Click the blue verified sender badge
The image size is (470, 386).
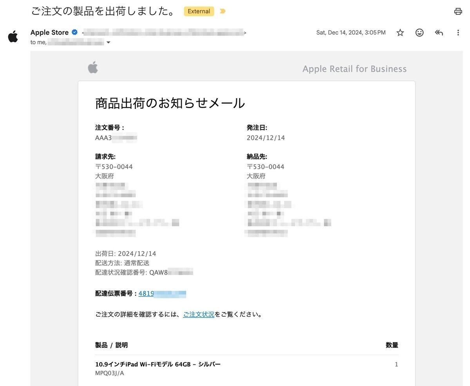[x=74, y=32]
